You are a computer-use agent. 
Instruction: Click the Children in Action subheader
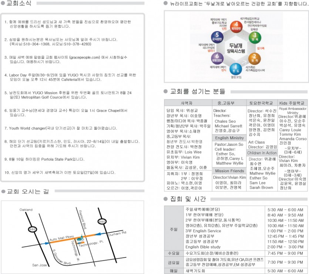pyautogui.click(x=262, y=153)
